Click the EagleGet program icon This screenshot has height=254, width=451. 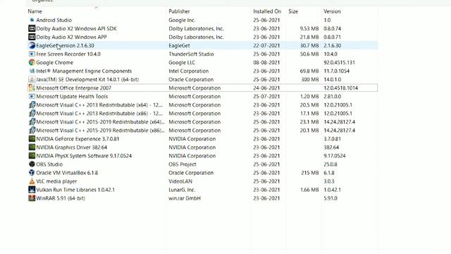click(32, 45)
